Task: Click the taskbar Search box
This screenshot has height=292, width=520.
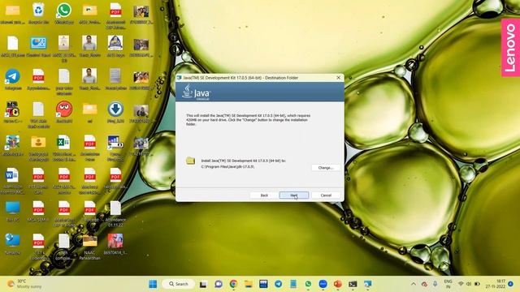Action: tap(179, 284)
